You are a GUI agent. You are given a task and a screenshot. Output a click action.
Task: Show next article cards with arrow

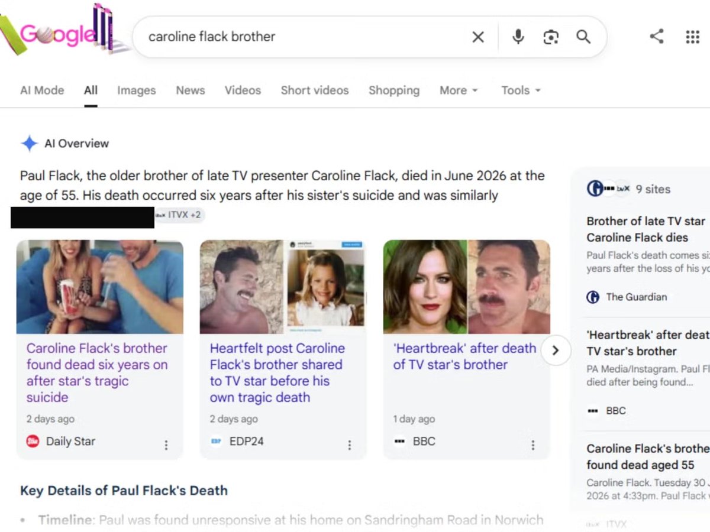556,350
